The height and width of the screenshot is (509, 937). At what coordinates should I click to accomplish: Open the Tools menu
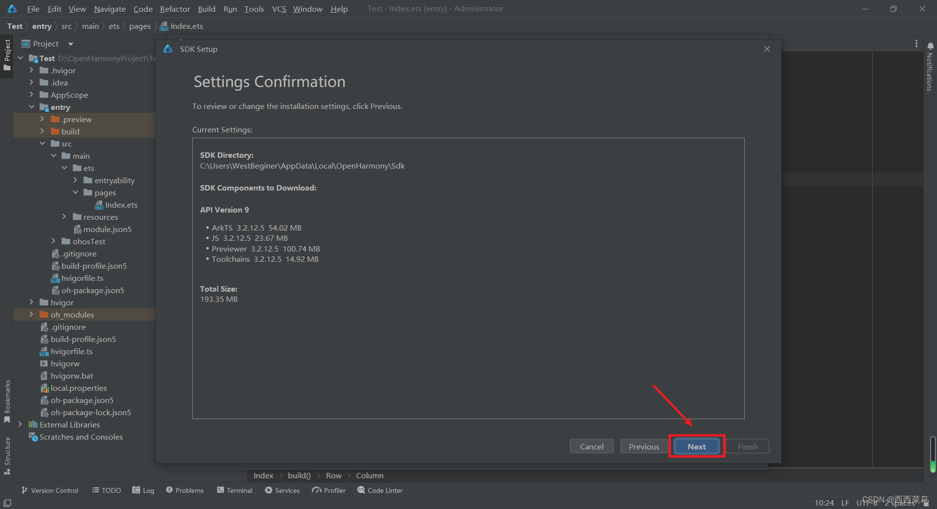pyautogui.click(x=254, y=9)
